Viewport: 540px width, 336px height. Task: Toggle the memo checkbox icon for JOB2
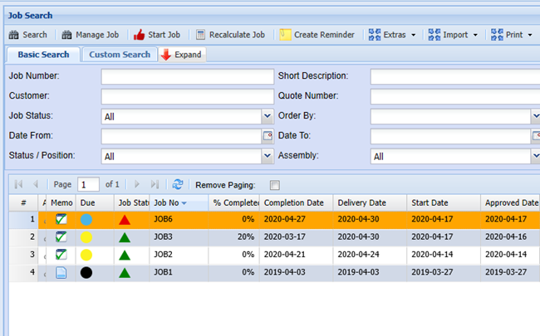[61, 255]
